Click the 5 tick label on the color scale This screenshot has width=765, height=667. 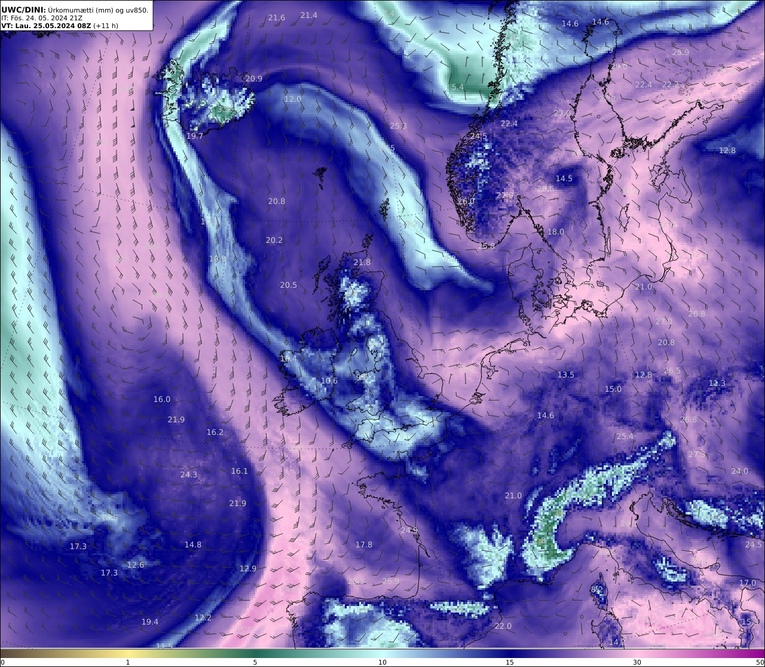tap(255, 662)
